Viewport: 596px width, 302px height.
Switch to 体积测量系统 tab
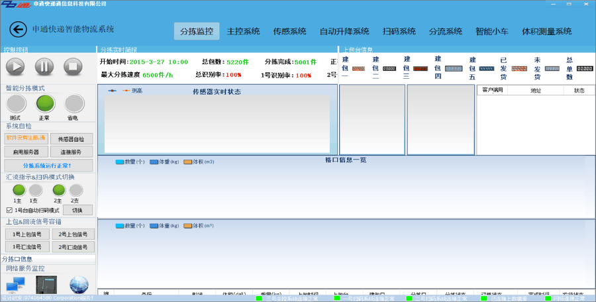click(546, 31)
